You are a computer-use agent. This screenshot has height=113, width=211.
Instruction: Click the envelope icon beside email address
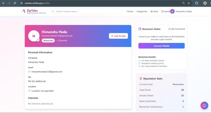click(x=29, y=72)
